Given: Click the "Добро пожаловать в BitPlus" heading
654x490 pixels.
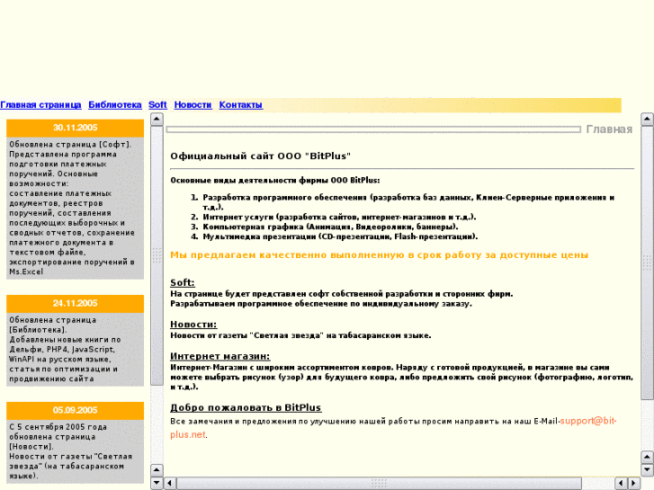Looking at the screenshot, I should [246, 407].
